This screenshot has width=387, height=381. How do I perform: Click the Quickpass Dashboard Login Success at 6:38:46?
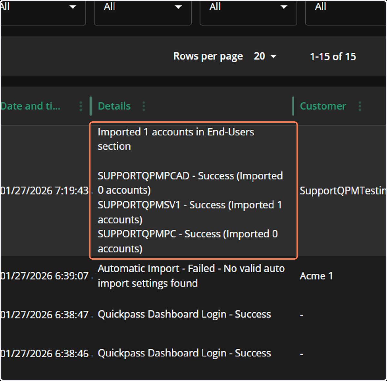coord(184,354)
